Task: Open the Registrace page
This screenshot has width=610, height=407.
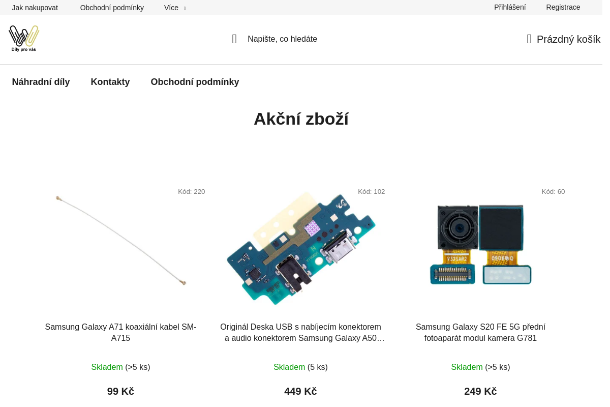Action: pyautogui.click(x=563, y=7)
